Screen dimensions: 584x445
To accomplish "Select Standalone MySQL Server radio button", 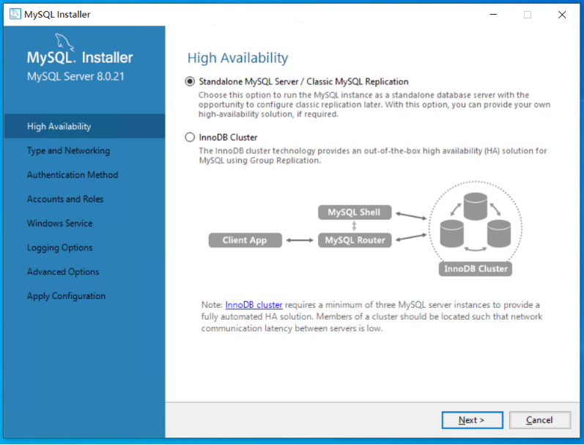I will (190, 81).
